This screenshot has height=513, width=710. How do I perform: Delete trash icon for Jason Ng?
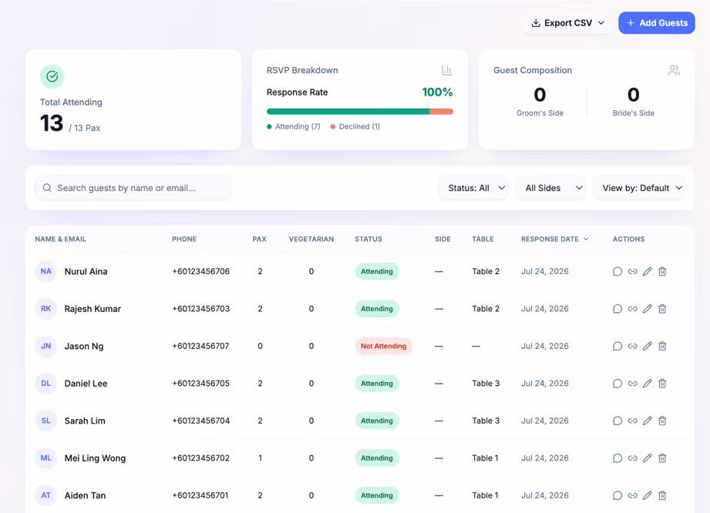click(662, 346)
